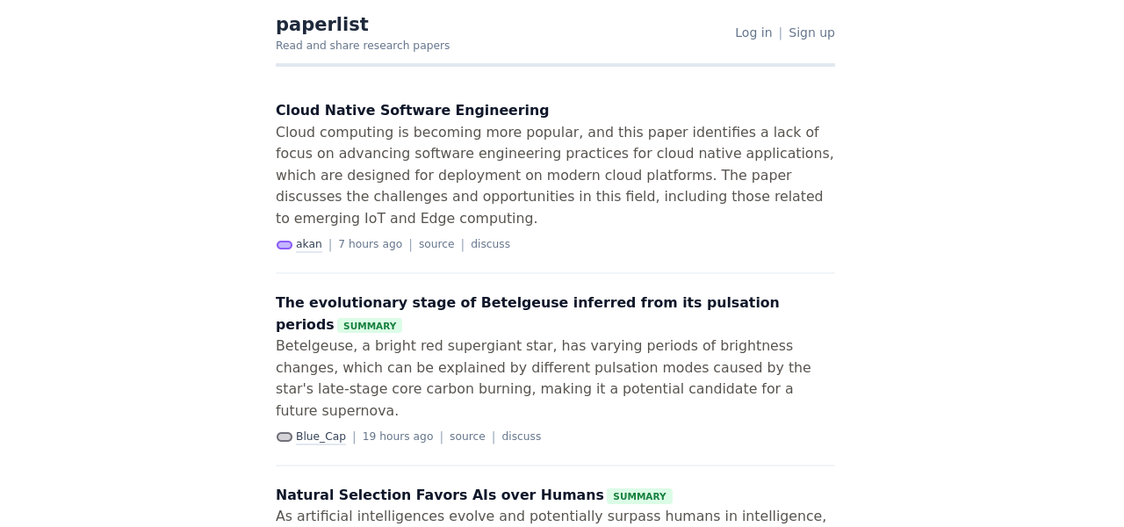Click the Cloud Native paper abstract text
Image resolution: width=1124 pixels, height=527 pixels.
[555, 176]
